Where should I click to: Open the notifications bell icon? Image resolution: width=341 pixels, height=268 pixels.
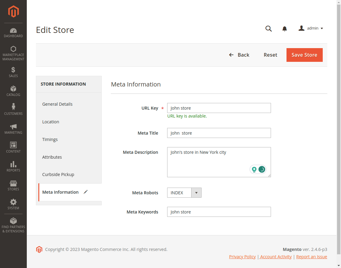coord(284,29)
